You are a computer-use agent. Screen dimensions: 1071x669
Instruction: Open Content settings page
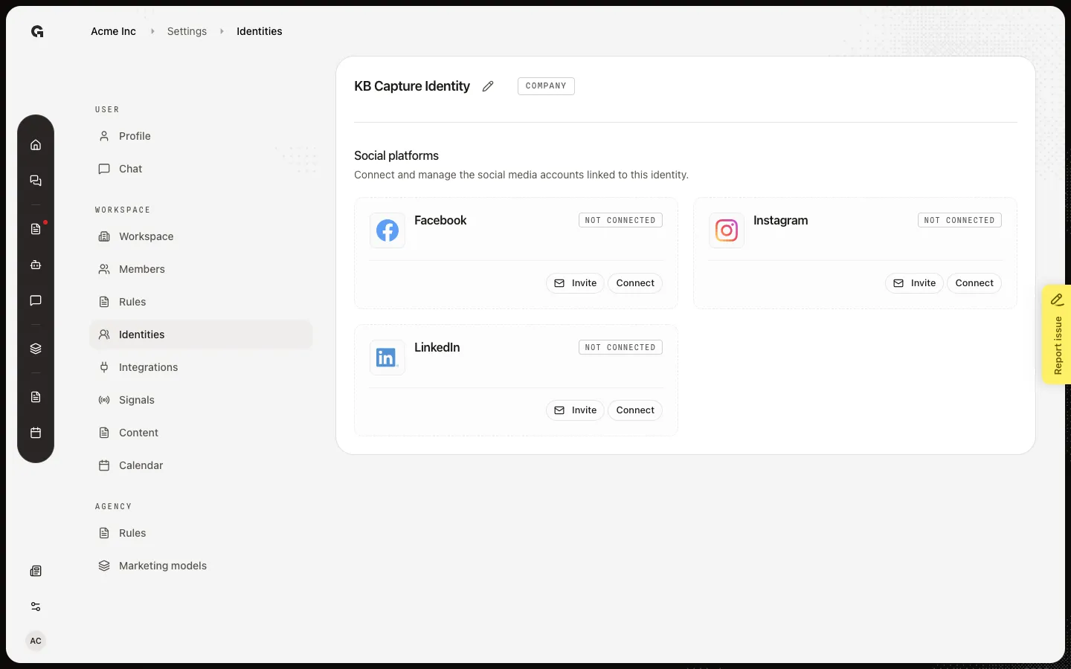tap(201, 433)
